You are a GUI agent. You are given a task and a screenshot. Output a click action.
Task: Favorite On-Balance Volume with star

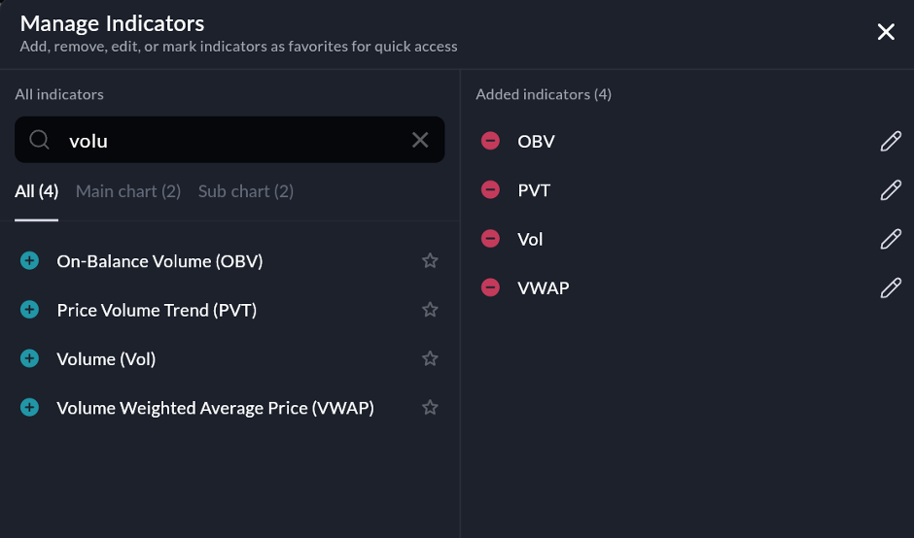point(430,261)
